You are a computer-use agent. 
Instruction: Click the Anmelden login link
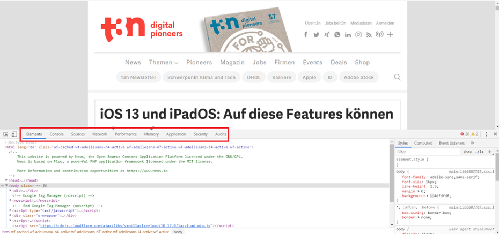click(385, 23)
